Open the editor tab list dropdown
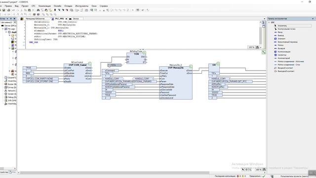The image size is (316, 178). point(265,19)
